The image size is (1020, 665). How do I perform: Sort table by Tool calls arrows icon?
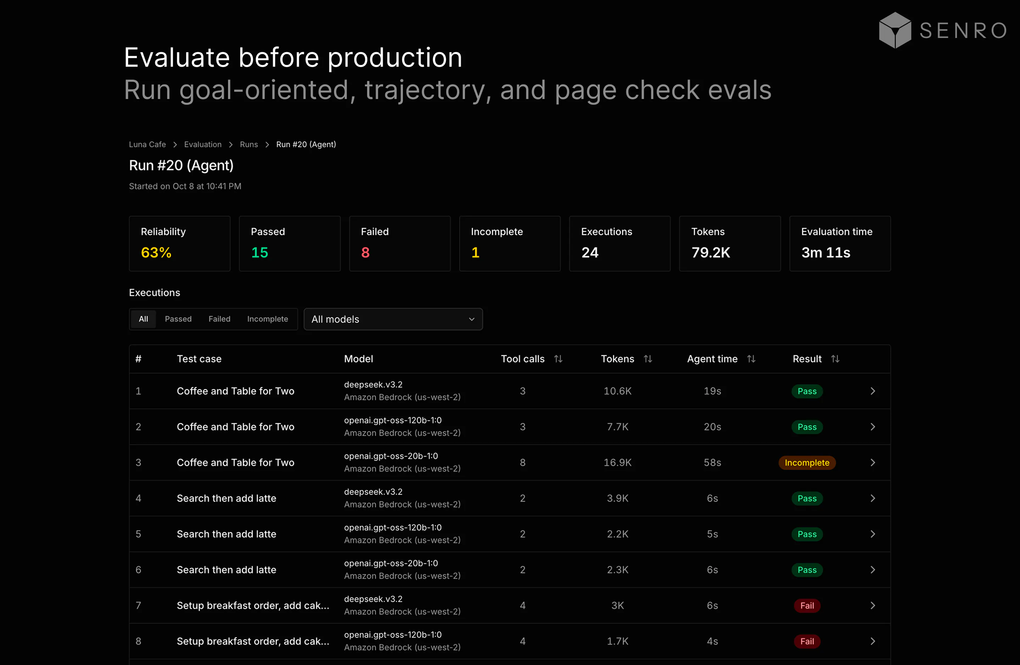558,359
